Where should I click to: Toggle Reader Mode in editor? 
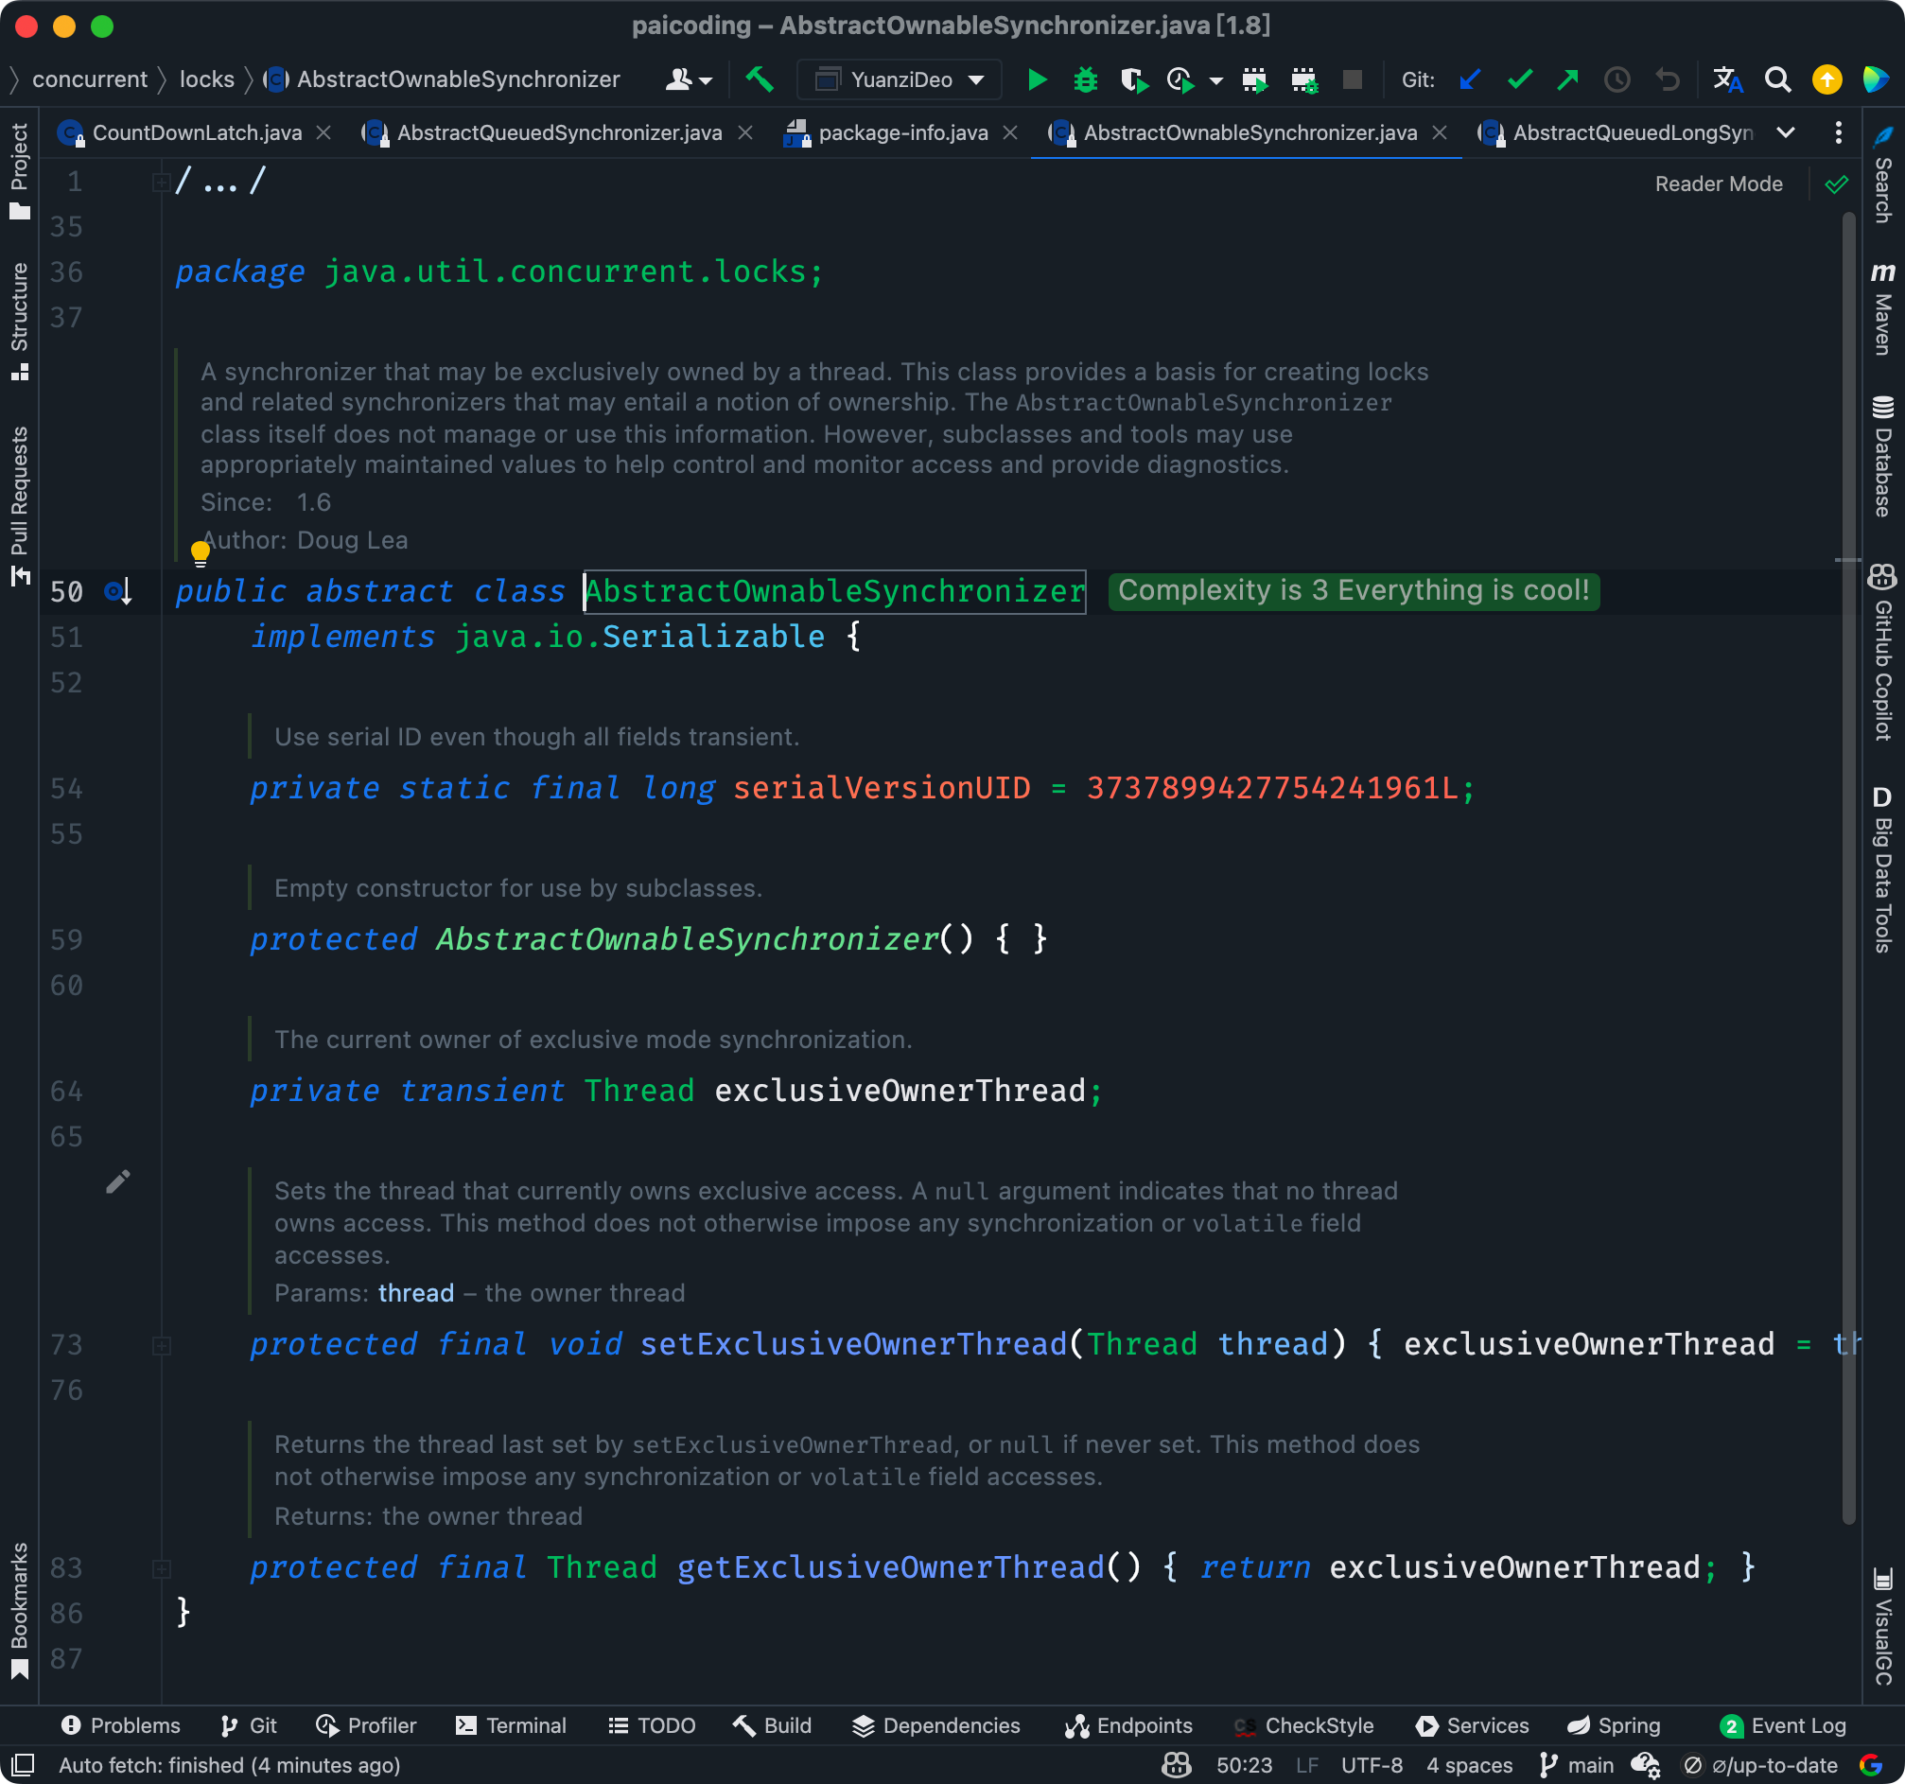1718,184
